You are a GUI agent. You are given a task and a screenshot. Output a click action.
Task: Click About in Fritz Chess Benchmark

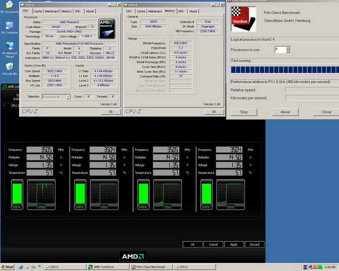coord(285,112)
